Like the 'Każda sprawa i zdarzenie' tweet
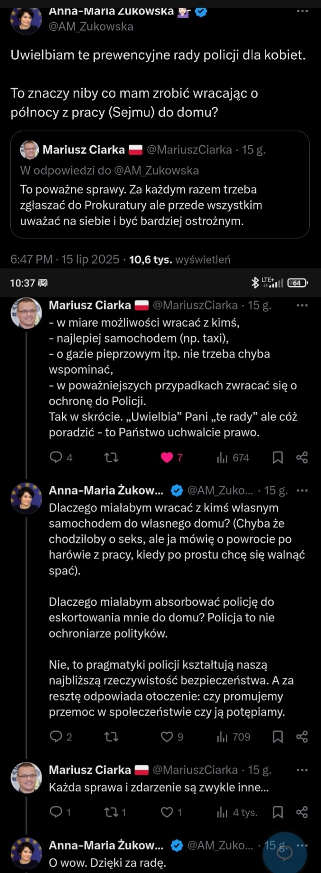Viewport: 321px width, 873px height. click(167, 813)
